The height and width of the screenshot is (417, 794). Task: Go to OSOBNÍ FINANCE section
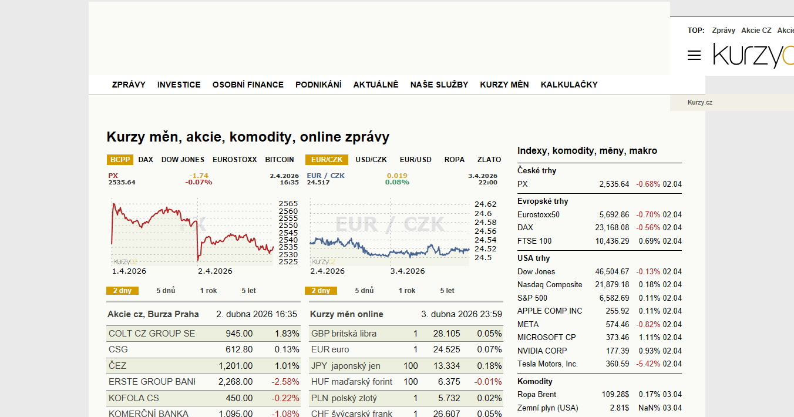coord(248,85)
